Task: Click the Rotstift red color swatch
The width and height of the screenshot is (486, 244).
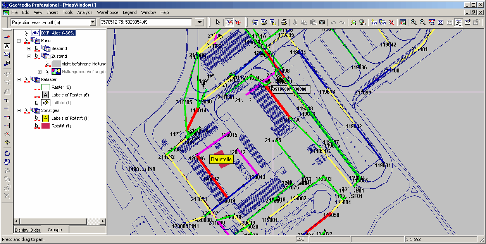Action: 46,126
